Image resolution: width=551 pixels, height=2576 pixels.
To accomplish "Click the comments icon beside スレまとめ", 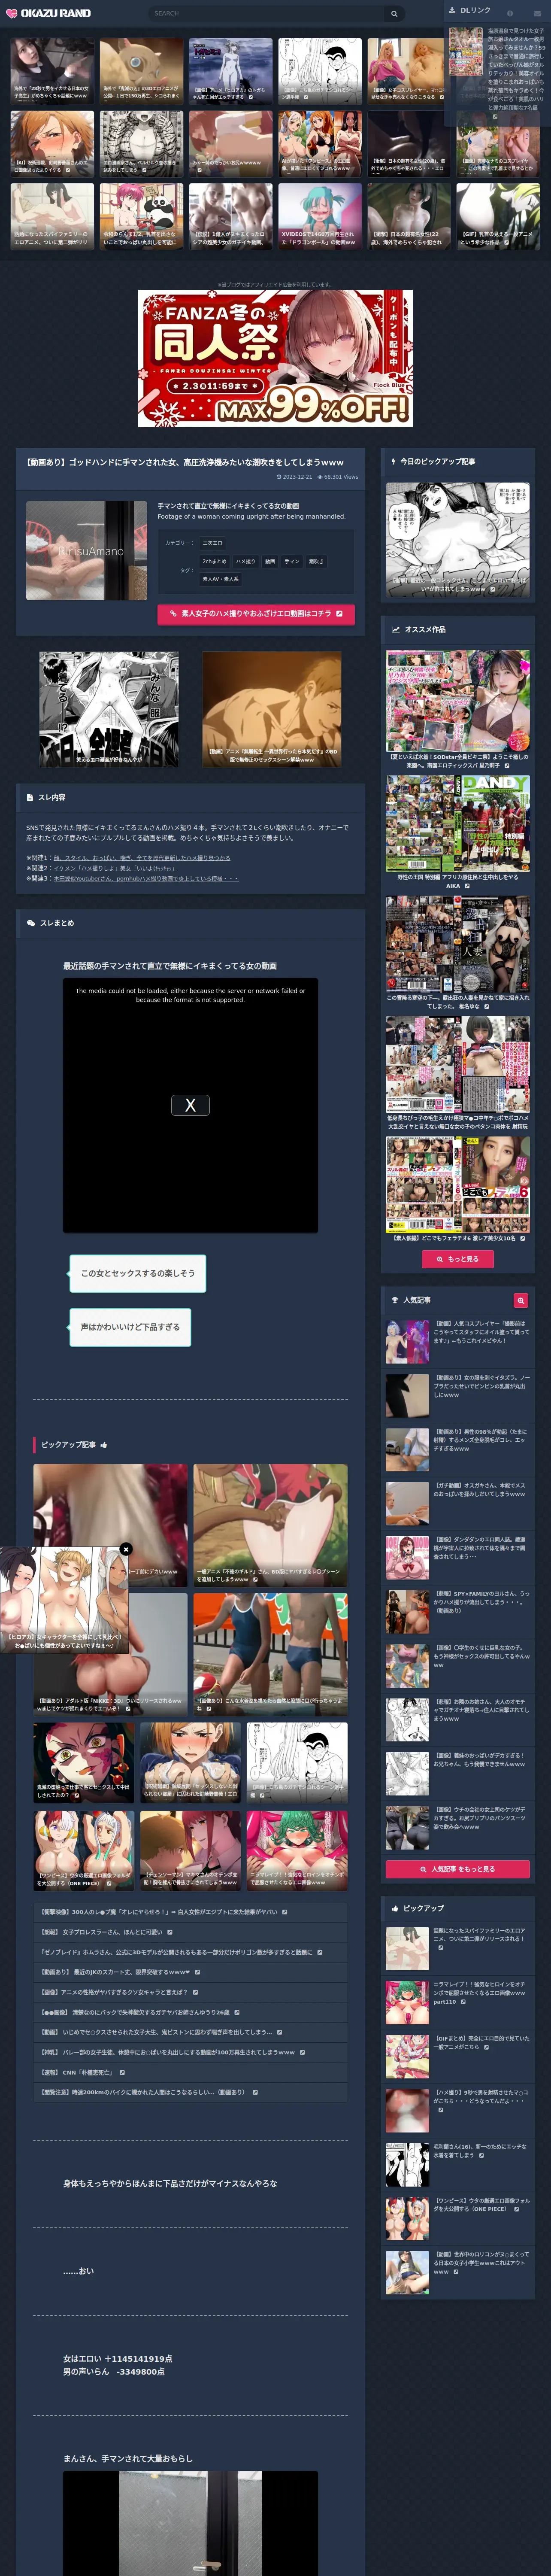I will [x=31, y=923].
